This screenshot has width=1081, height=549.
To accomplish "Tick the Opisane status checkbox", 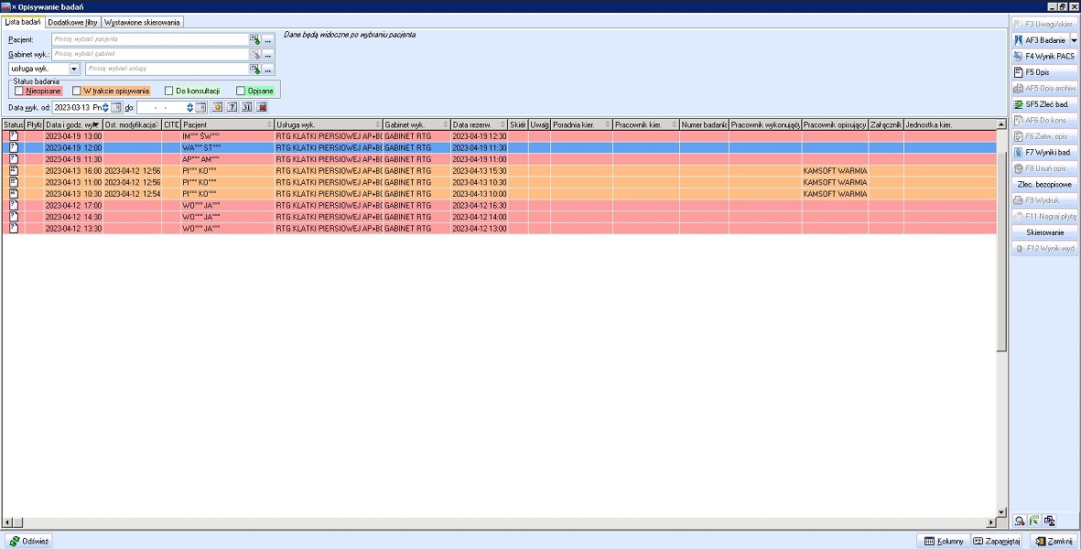I will [241, 91].
